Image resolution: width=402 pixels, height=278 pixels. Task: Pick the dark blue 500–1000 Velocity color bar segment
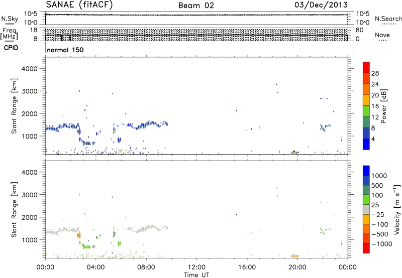[366, 180]
